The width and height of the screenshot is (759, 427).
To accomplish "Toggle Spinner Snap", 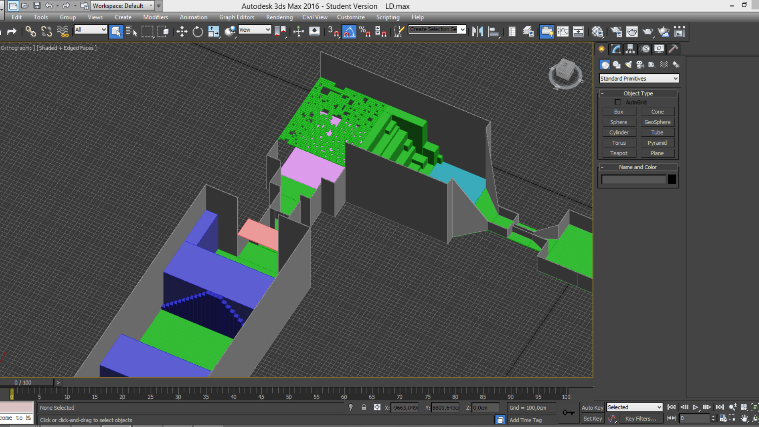I will (x=380, y=31).
